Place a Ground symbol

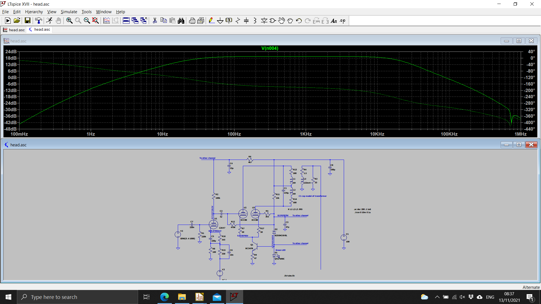coord(220,21)
